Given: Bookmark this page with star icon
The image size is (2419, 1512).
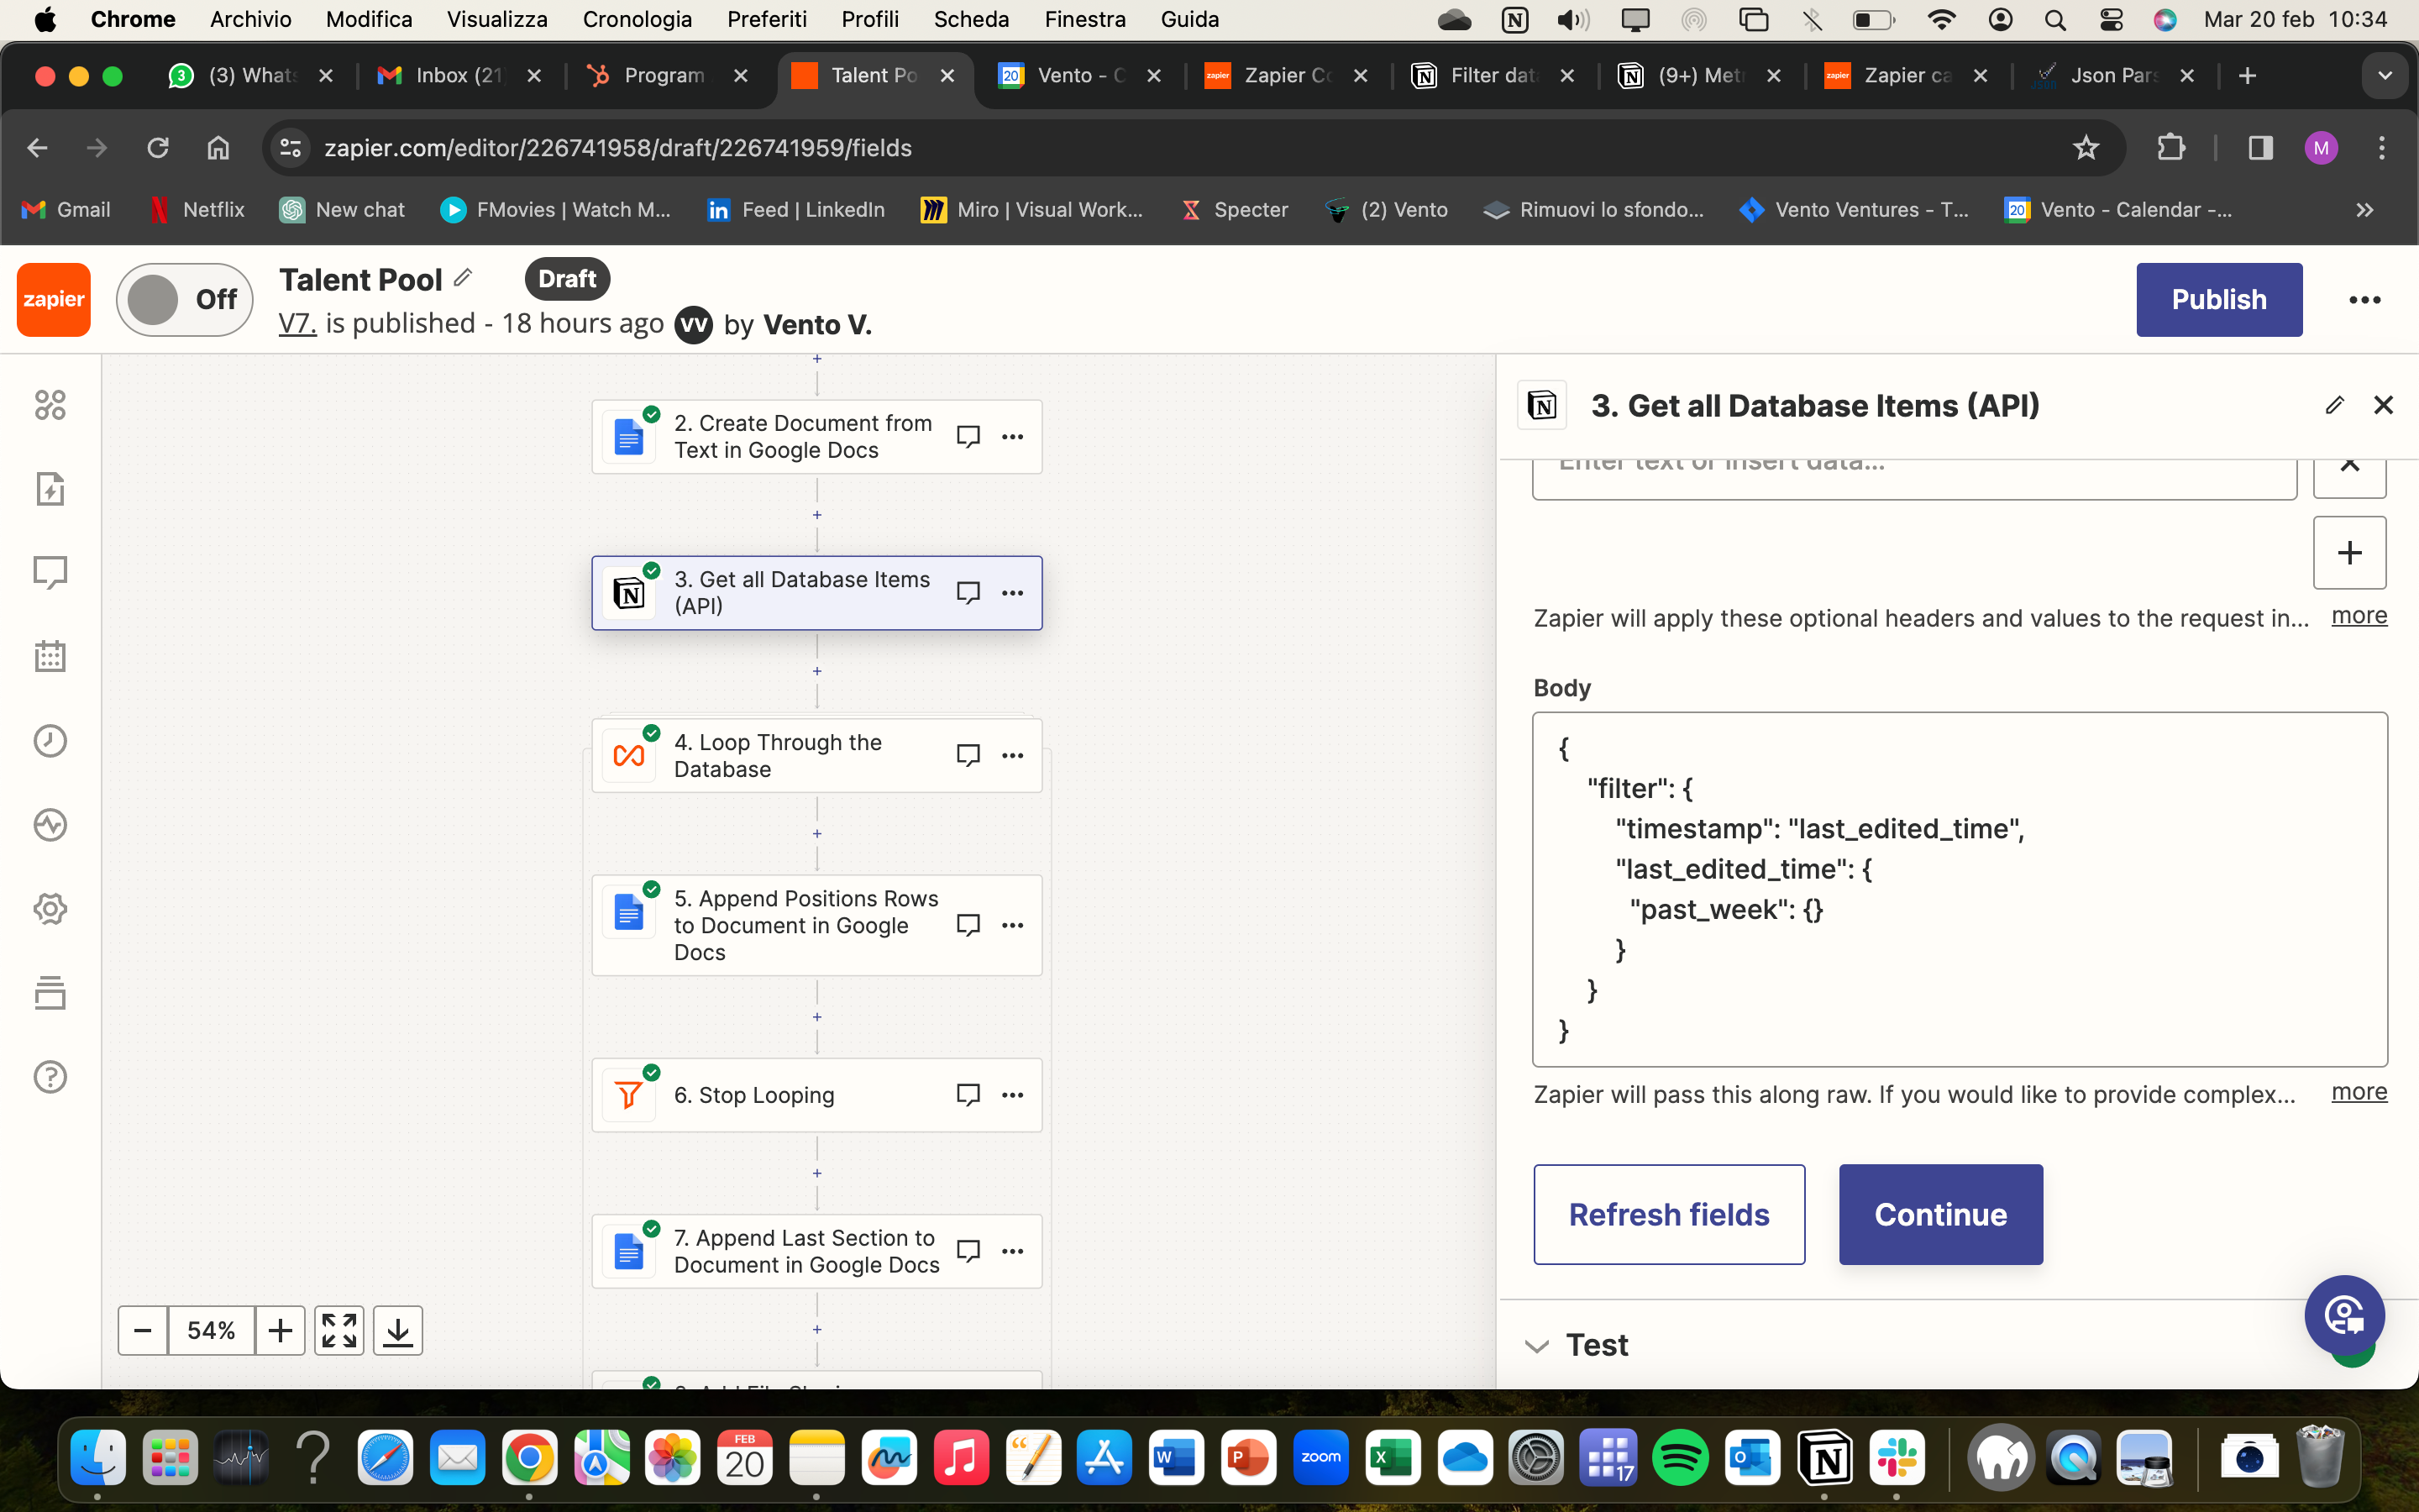Looking at the screenshot, I should pyautogui.click(x=2086, y=148).
